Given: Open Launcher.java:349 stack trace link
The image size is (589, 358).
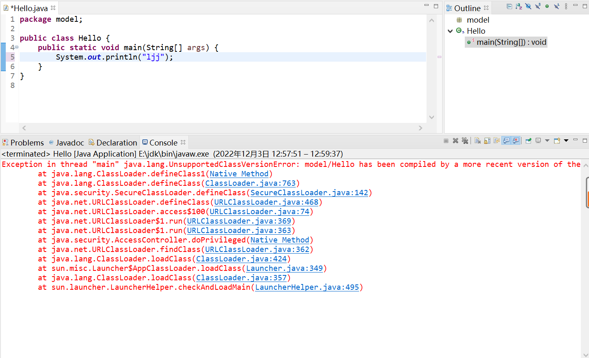Looking at the screenshot, I should click(x=284, y=268).
